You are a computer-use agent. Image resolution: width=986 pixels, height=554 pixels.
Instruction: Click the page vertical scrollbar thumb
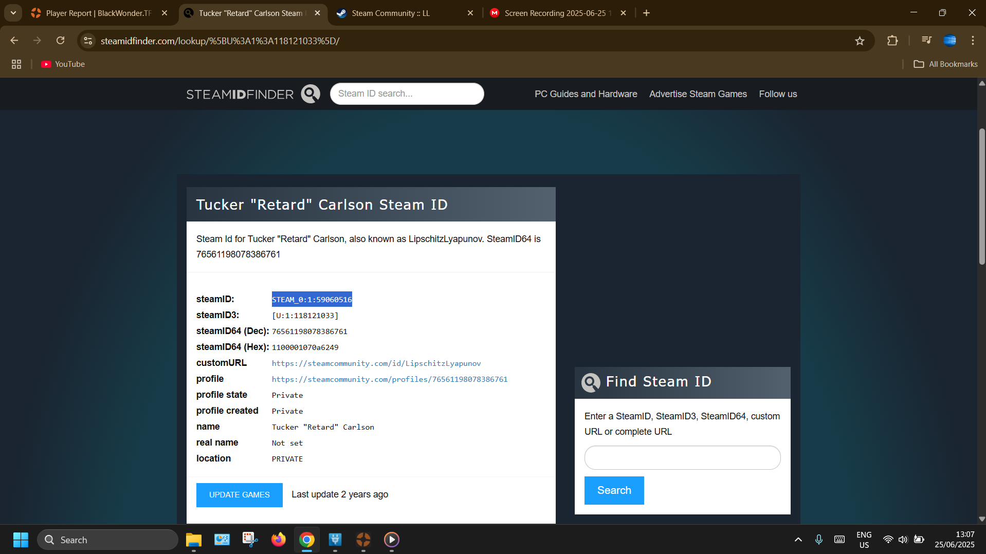pyautogui.click(x=982, y=197)
